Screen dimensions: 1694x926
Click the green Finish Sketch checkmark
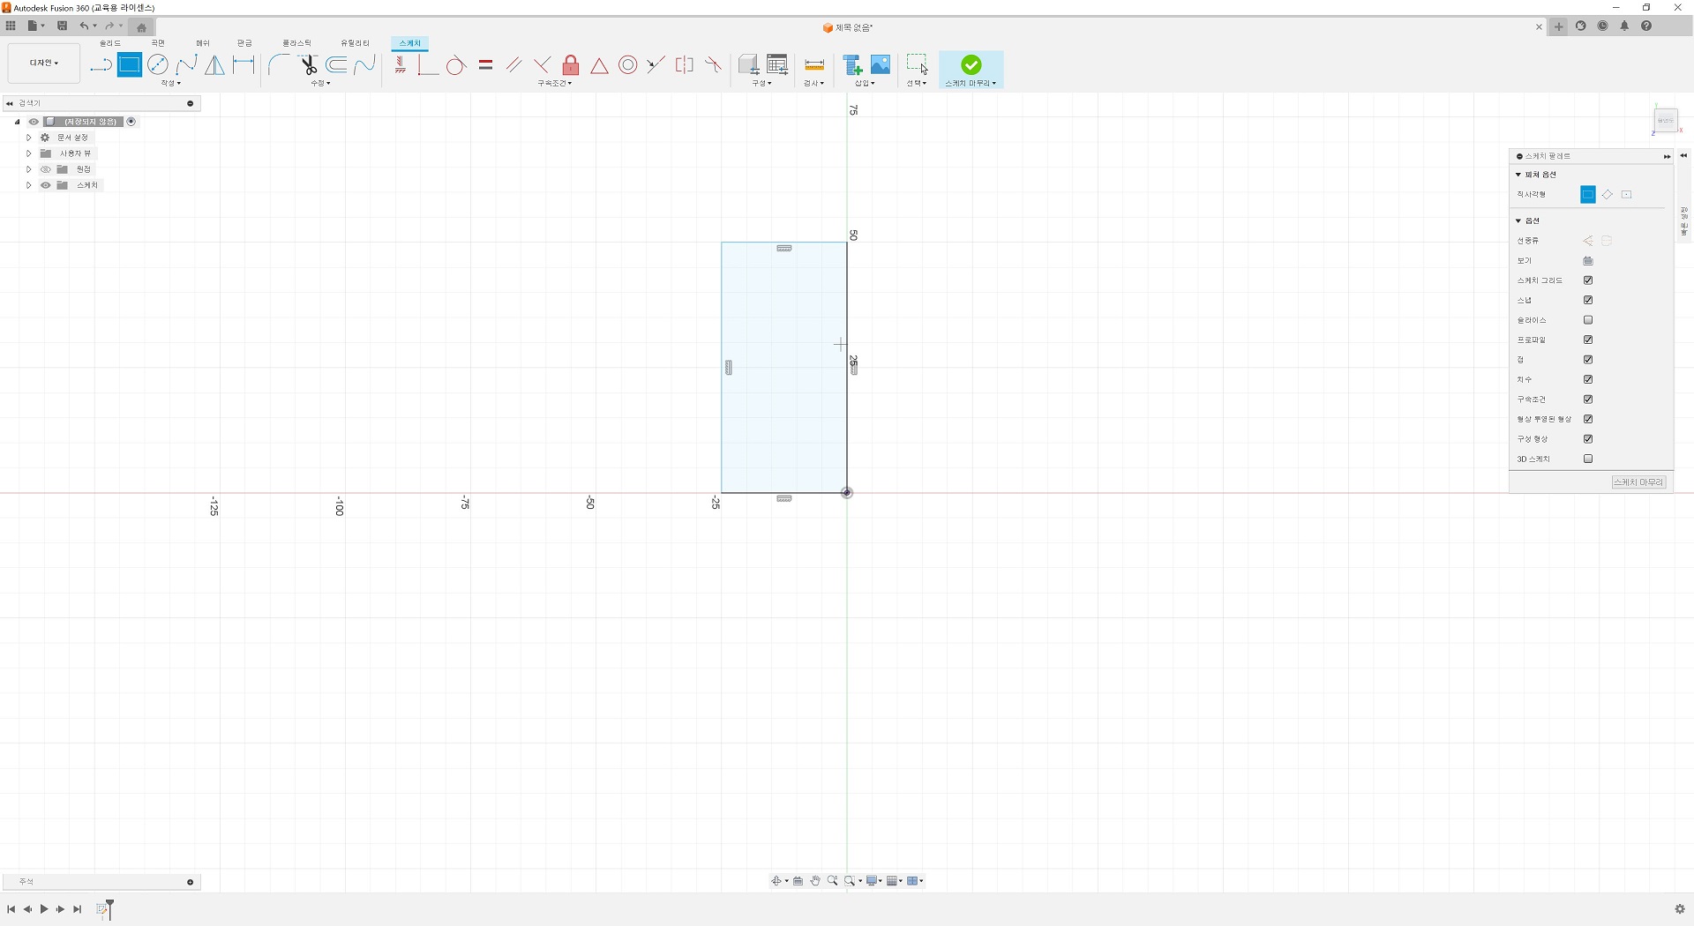click(971, 65)
